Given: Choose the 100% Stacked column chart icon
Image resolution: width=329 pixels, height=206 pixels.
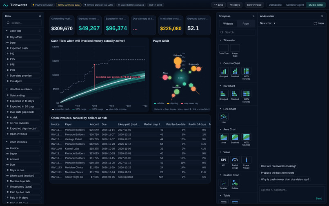Looking at the screenshot, I should tap(246, 71).
